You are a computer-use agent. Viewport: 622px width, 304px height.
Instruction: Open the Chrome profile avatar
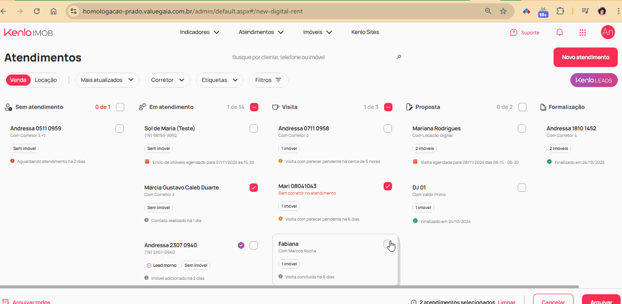[602, 11]
